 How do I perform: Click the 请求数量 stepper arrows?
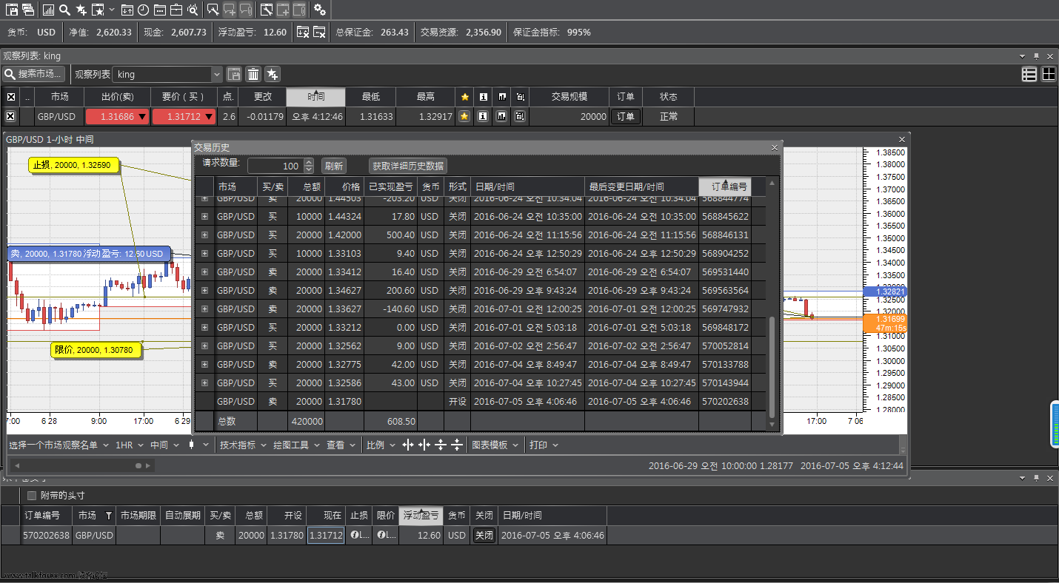click(x=309, y=166)
